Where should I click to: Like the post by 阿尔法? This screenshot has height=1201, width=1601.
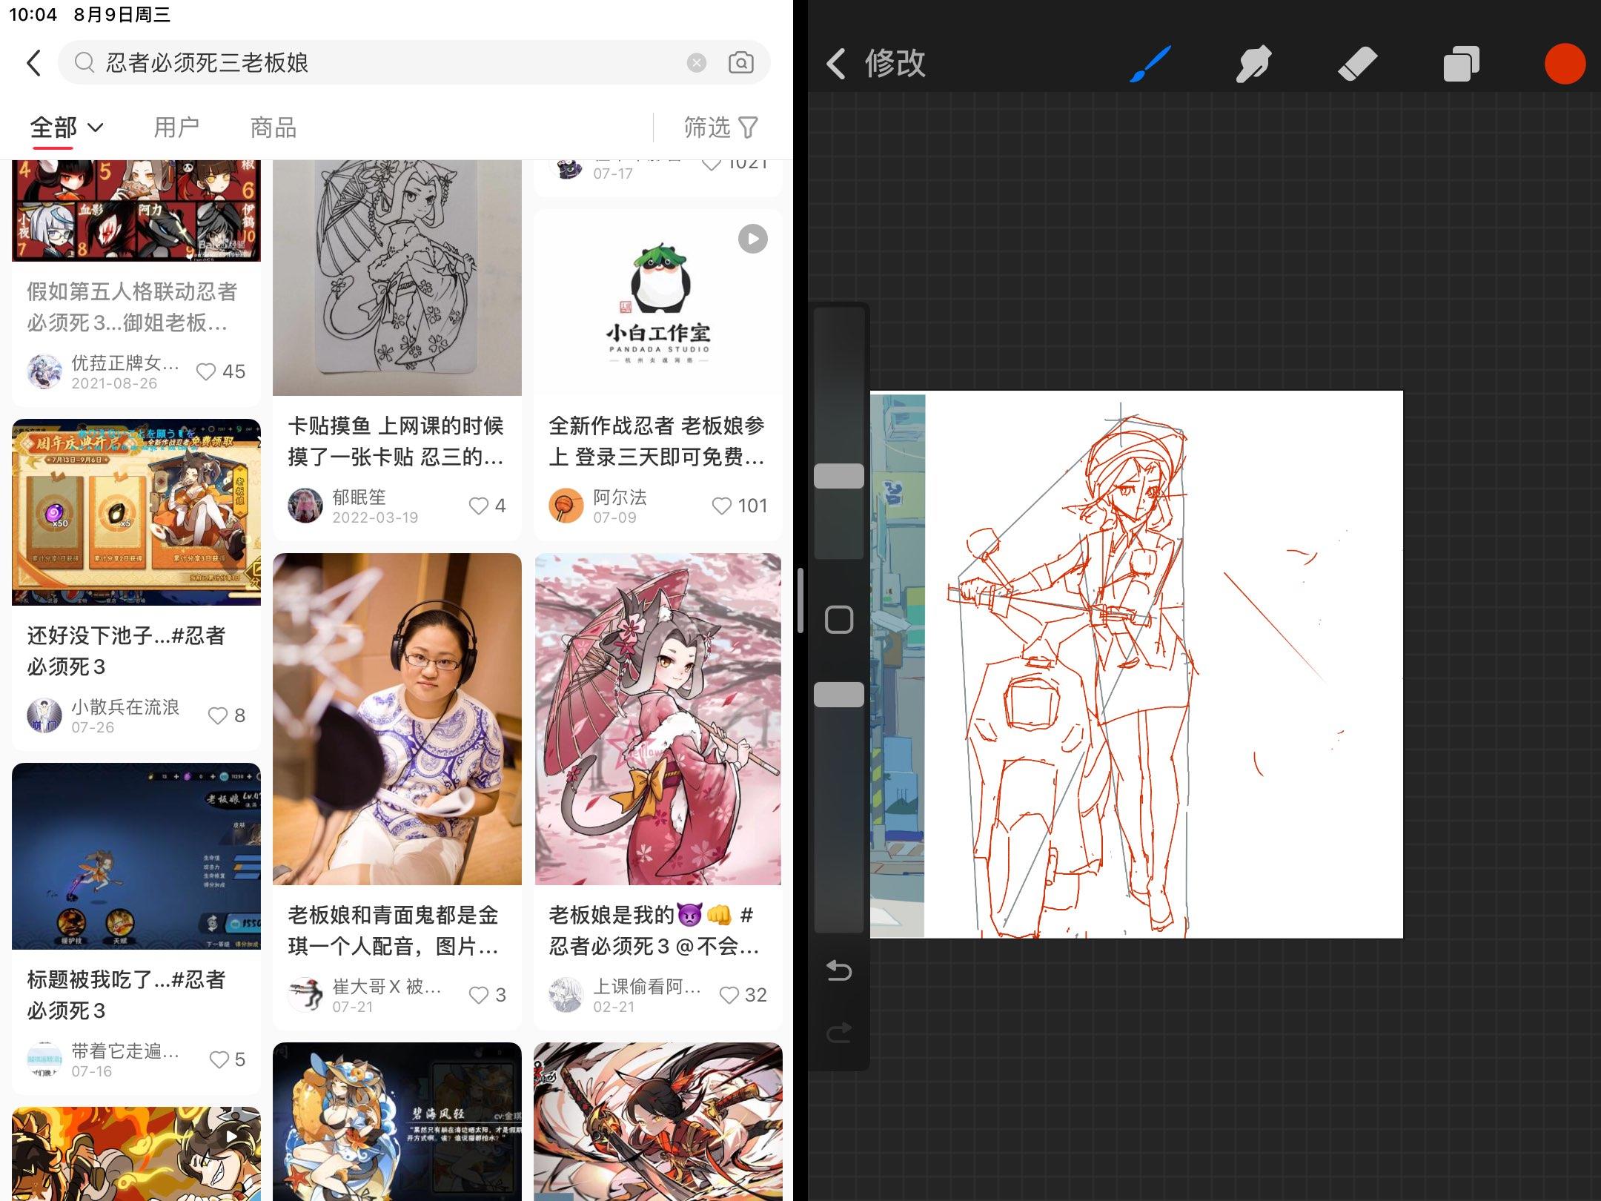click(x=739, y=506)
